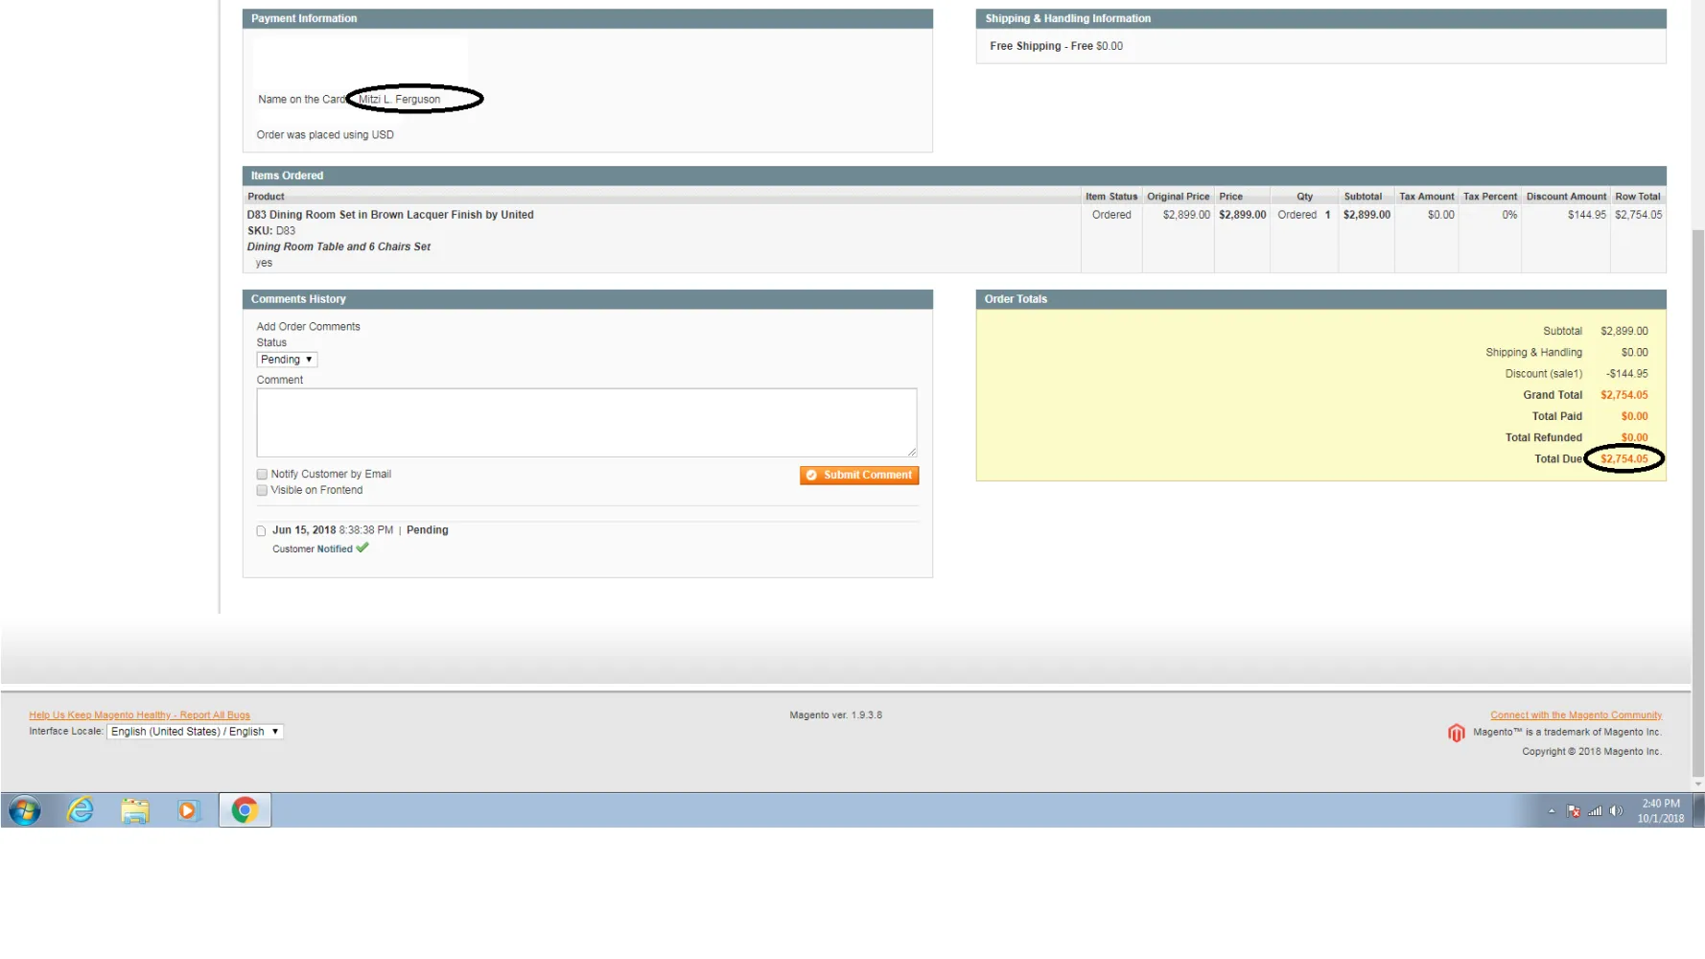
Task: Click the Total Refunded value $0.00
Action: (x=1634, y=438)
